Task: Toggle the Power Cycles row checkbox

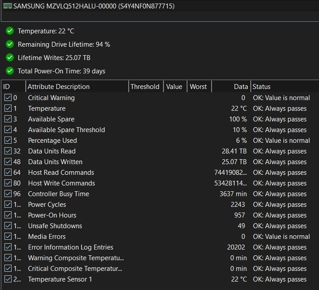Action: [x=8, y=204]
